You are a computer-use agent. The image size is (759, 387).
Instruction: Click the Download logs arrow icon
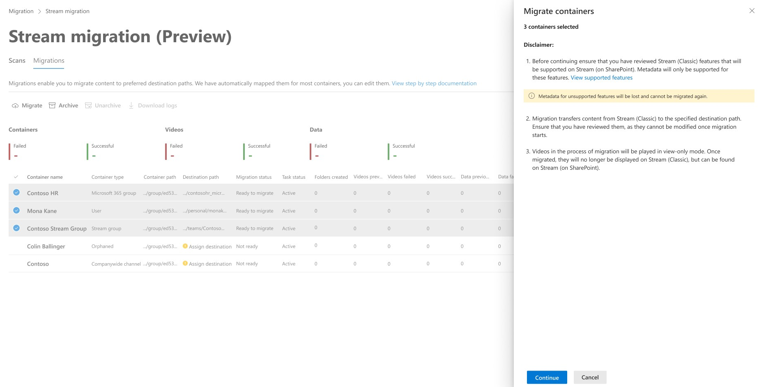[131, 106]
